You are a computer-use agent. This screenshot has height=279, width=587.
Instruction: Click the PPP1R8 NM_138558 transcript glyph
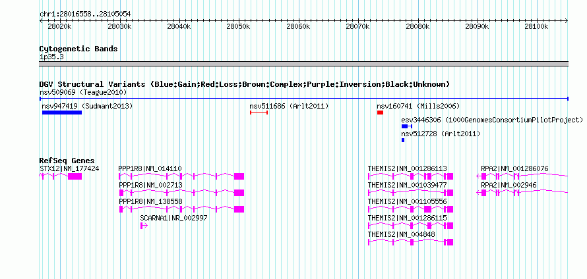181,209
